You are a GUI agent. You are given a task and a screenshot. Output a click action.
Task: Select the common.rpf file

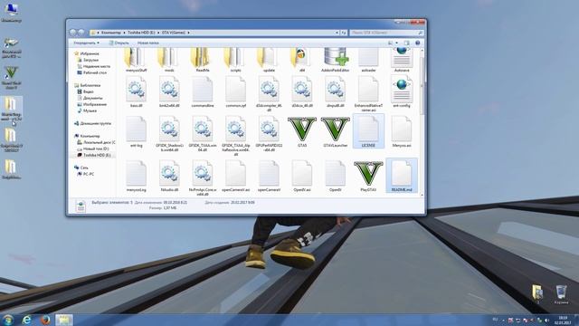pyautogui.click(x=235, y=91)
